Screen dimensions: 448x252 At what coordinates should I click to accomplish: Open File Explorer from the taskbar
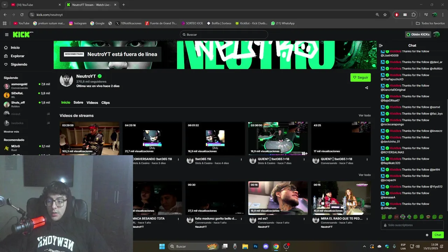tap(245, 246)
